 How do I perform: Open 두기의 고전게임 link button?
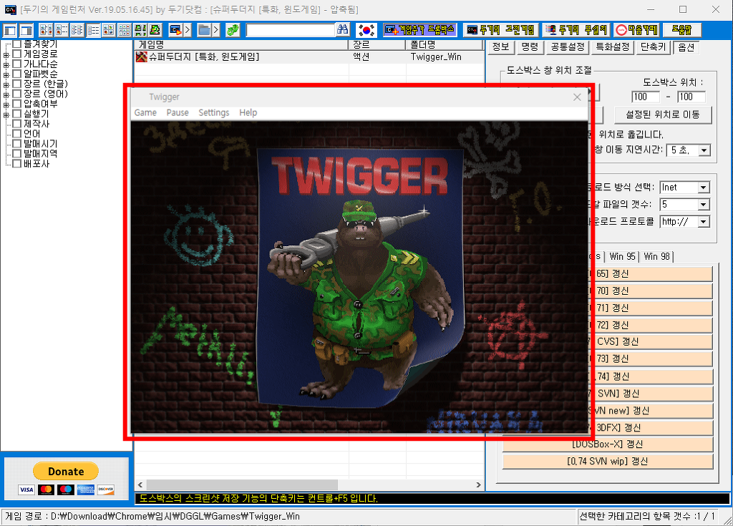(x=501, y=30)
